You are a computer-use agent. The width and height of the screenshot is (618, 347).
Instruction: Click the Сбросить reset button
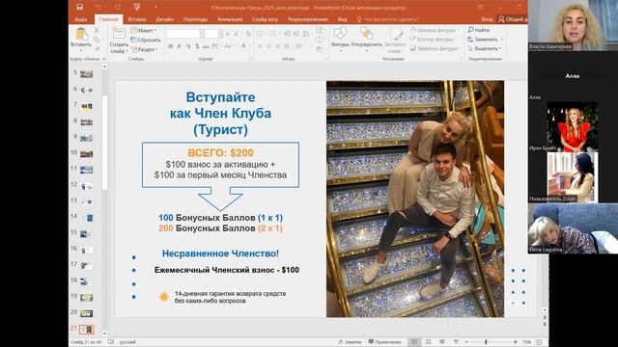(146, 40)
